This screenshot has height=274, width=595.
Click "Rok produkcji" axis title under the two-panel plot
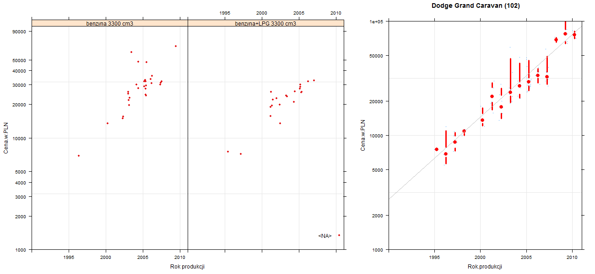pyautogui.click(x=187, y=267)
